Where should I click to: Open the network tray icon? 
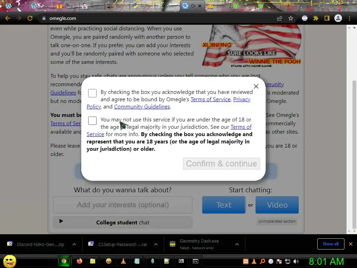[288, 261]
